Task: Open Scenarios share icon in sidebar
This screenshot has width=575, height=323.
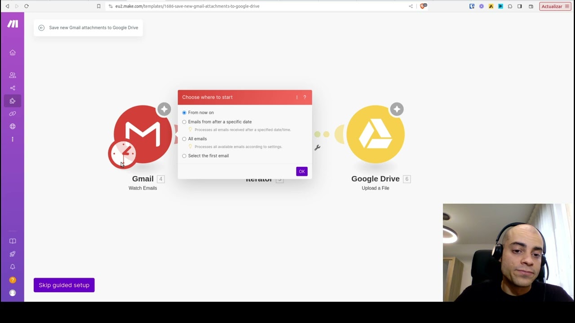Action: coord(13,88)
